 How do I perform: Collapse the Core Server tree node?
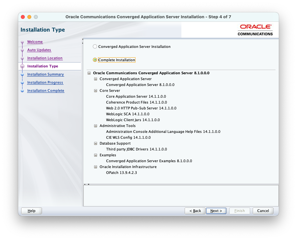[95, 91]
